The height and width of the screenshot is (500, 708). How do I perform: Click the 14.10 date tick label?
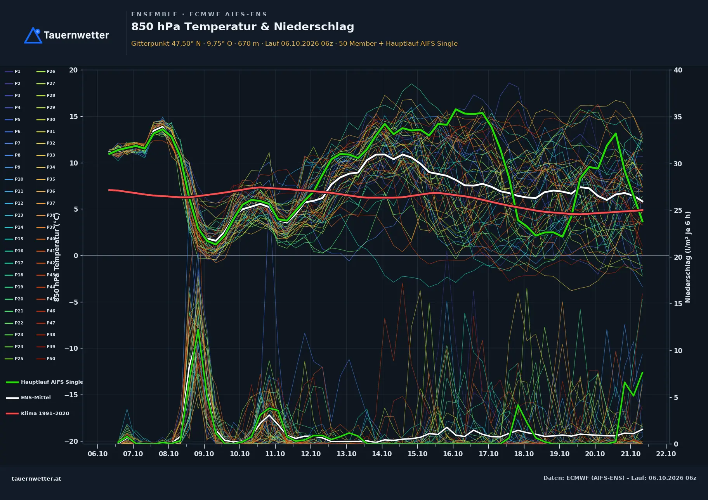pyautogui.click(x=382, y=453)
